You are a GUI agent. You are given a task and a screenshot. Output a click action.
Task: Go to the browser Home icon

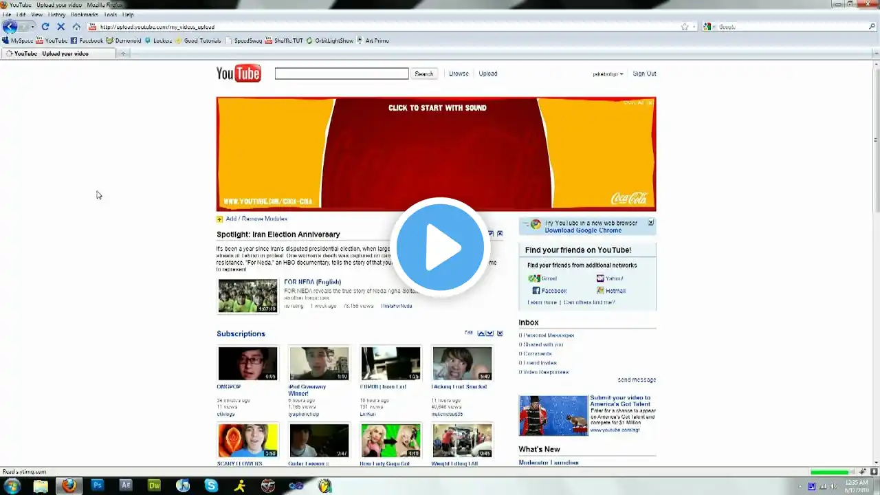tap(76, 27)
